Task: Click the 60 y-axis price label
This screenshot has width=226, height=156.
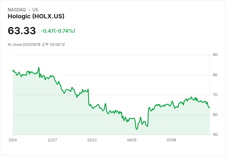Action: click(215, 115)
